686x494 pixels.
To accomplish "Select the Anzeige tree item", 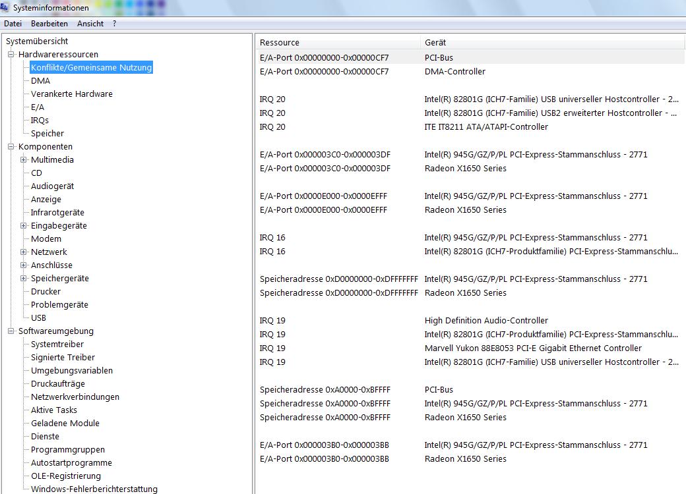I will (46, 199).
